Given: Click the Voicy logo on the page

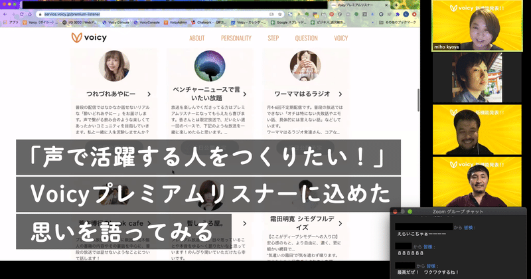Looking at the screenshot, I should [89, 37].
